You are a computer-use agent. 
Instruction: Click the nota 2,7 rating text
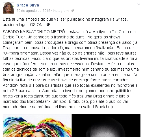click(x=10, y=91)
